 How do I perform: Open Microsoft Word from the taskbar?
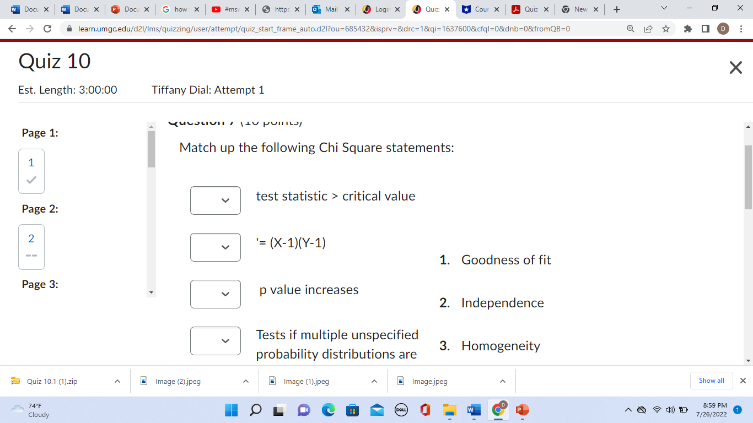coord(473,410)
